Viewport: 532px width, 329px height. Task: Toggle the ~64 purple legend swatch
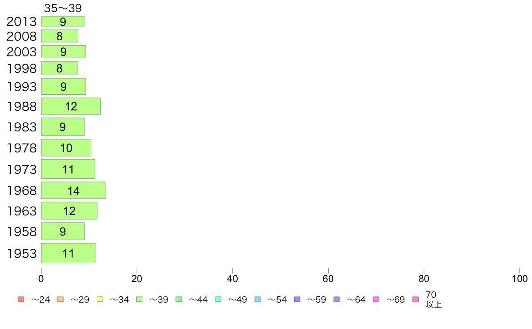[x=337, y=299]
